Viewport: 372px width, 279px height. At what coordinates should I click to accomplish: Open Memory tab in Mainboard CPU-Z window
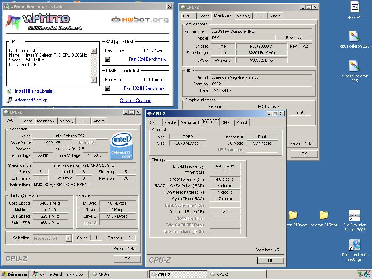(x=243, y=16)
